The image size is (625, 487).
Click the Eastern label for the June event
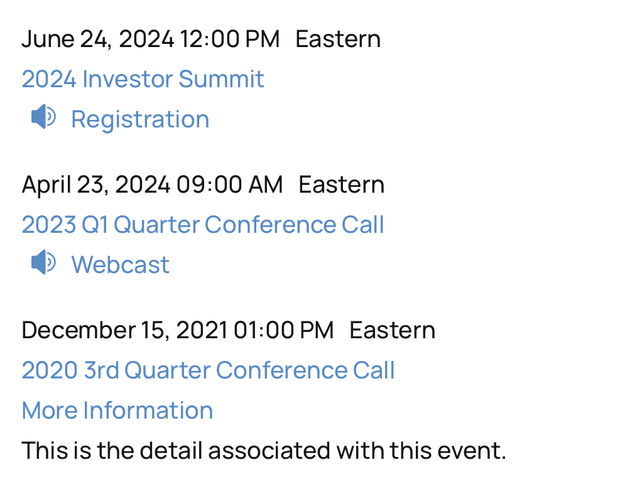pyautogui.click(x=338, y=39)
